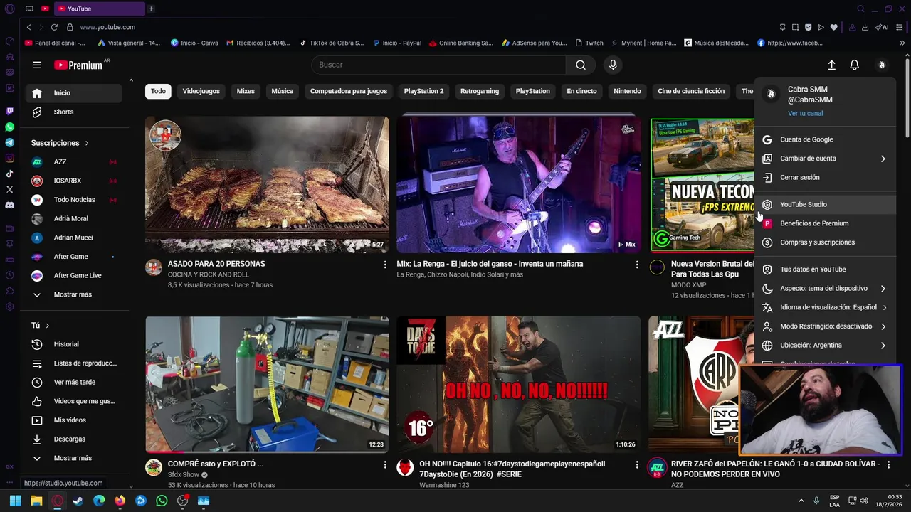Open Easy Setup sliders icon

pos(900,27)
